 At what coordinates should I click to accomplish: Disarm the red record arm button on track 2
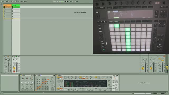pyautogui.click(x=14, y=72)
